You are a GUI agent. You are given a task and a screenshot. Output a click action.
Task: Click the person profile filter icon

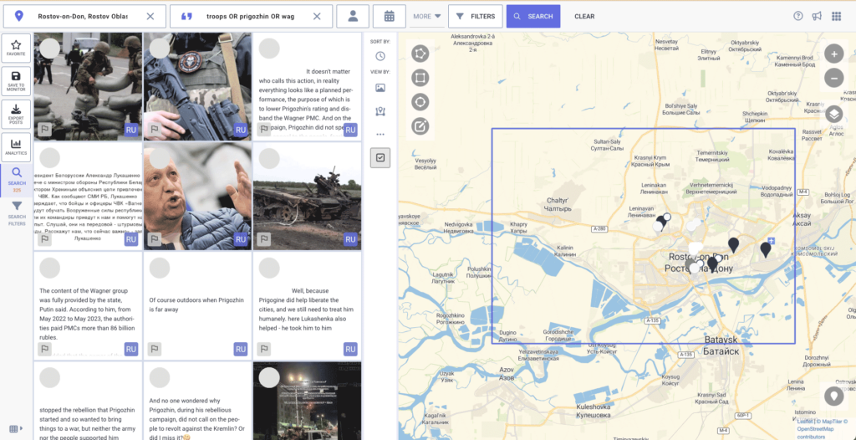point(353,17)
